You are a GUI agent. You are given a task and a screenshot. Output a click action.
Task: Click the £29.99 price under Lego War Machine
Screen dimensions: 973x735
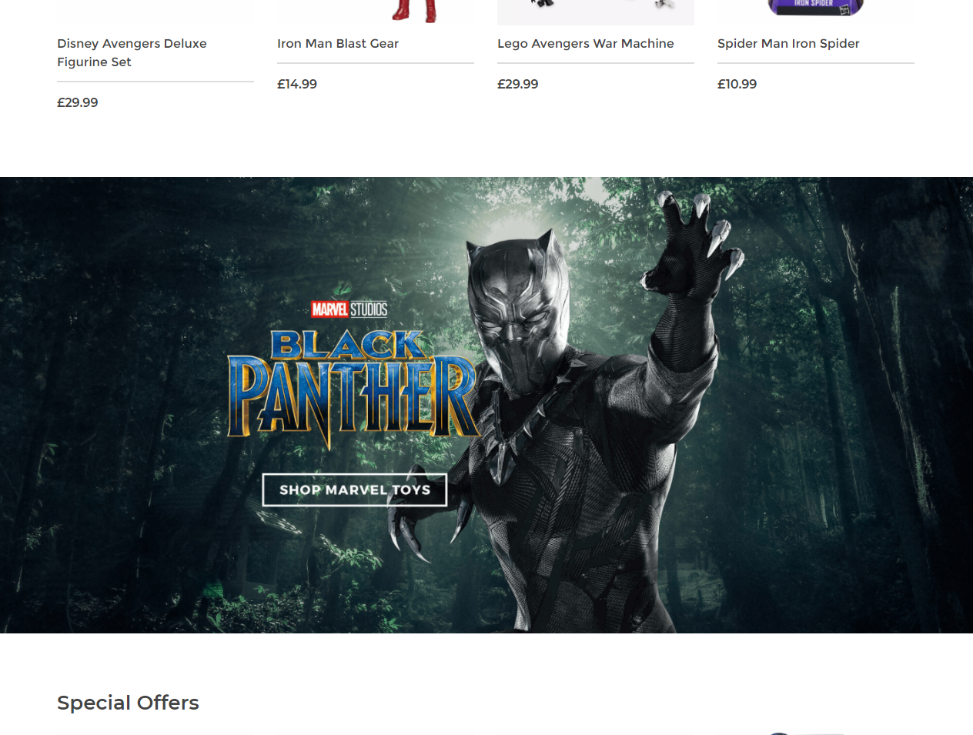pyautogui.click(x=518, y=84)
